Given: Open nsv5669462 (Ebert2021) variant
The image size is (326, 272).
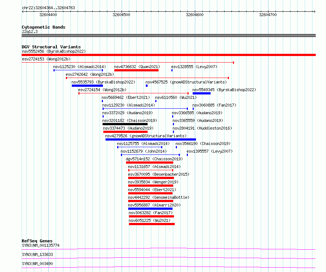Looking at the screenshot, I should click(126, 97).
